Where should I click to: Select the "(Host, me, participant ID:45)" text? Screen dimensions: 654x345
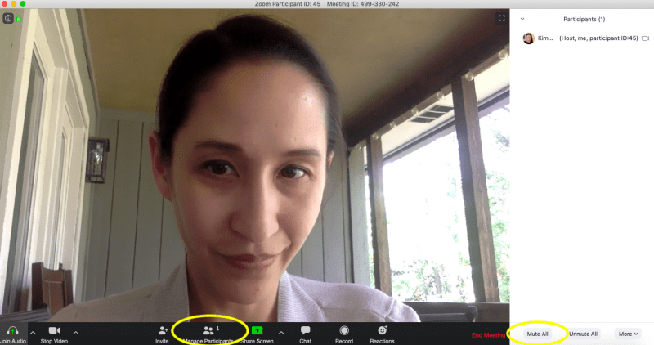tap(598, 38)
